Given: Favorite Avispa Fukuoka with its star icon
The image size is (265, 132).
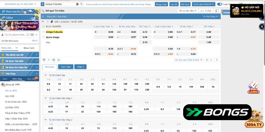Looking at the screenshot, I should click(43, 32).
